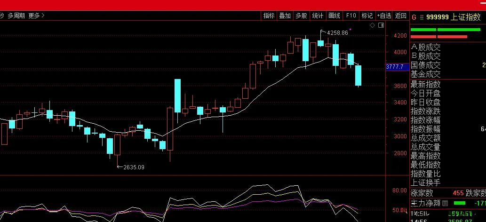
Task: Click the red G icon beside 999999
Action: tap(414, 17)
